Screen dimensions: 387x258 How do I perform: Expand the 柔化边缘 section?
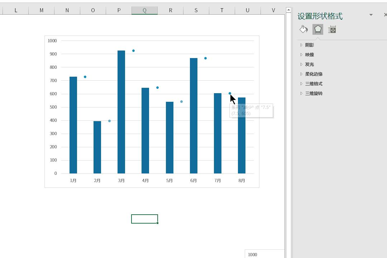pyautogui.click(x=314, y=74)
